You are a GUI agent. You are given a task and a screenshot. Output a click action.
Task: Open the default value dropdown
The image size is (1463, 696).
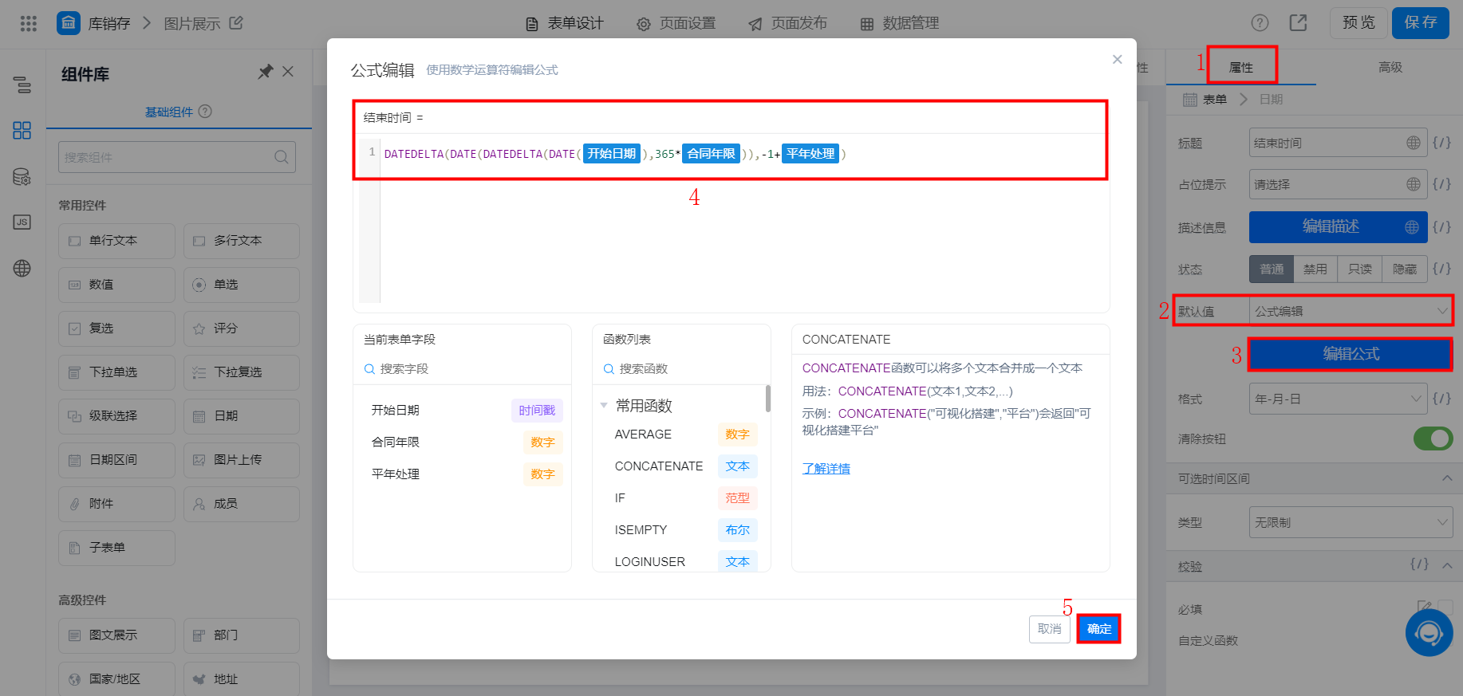(x=1351, y=311)
